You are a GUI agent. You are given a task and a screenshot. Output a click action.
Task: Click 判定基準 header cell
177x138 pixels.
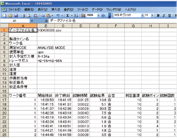133,96
